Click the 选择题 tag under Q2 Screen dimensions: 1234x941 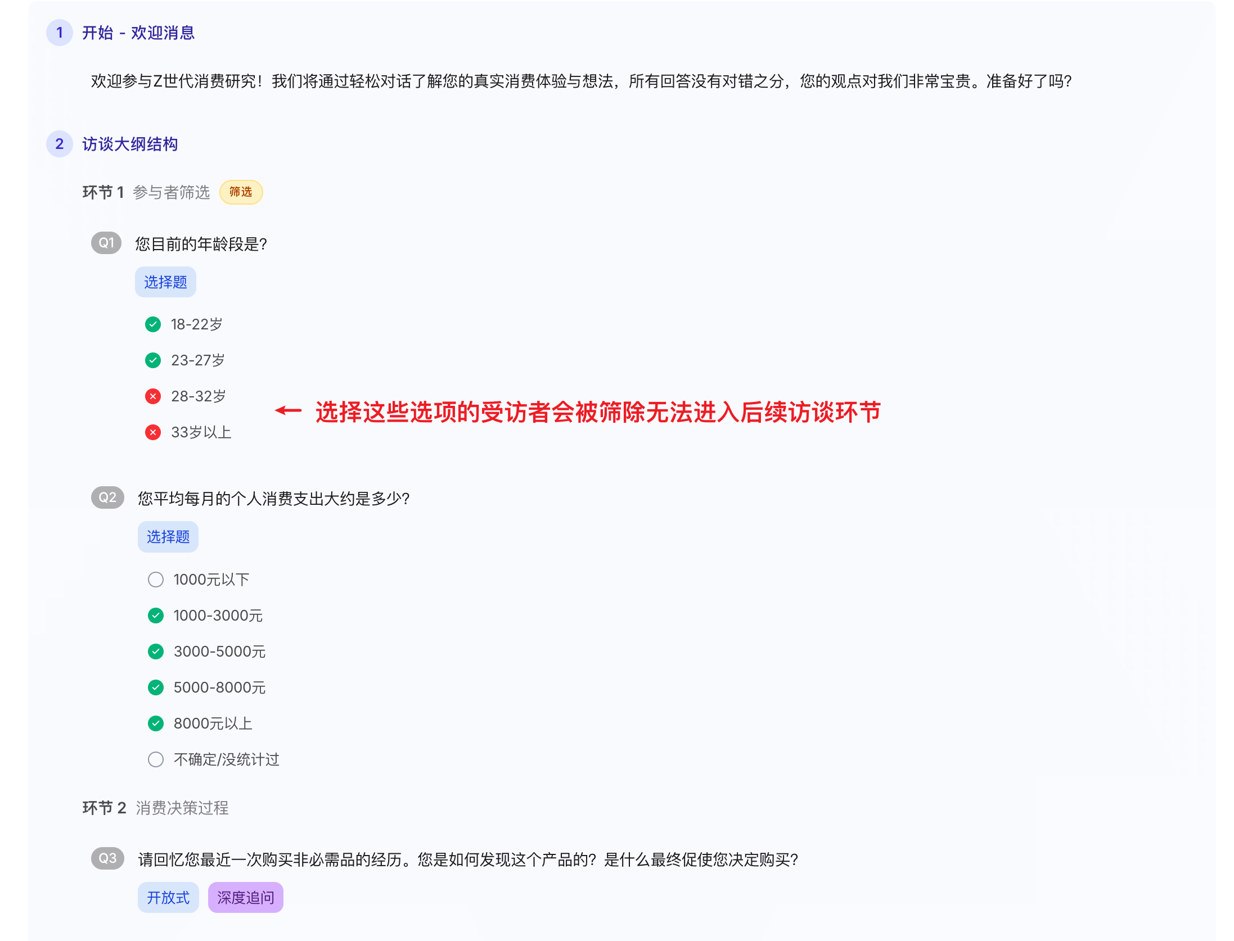click(x=168, y=537)
